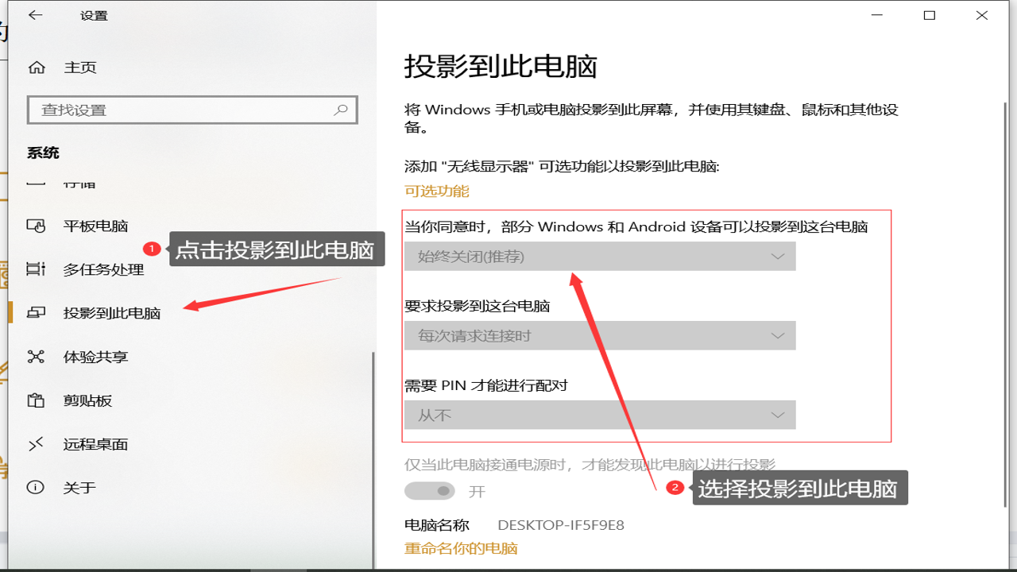Click the computer name DESKTOP-IF5F9E8
1017x572 pixels.
tap(561, 525)
